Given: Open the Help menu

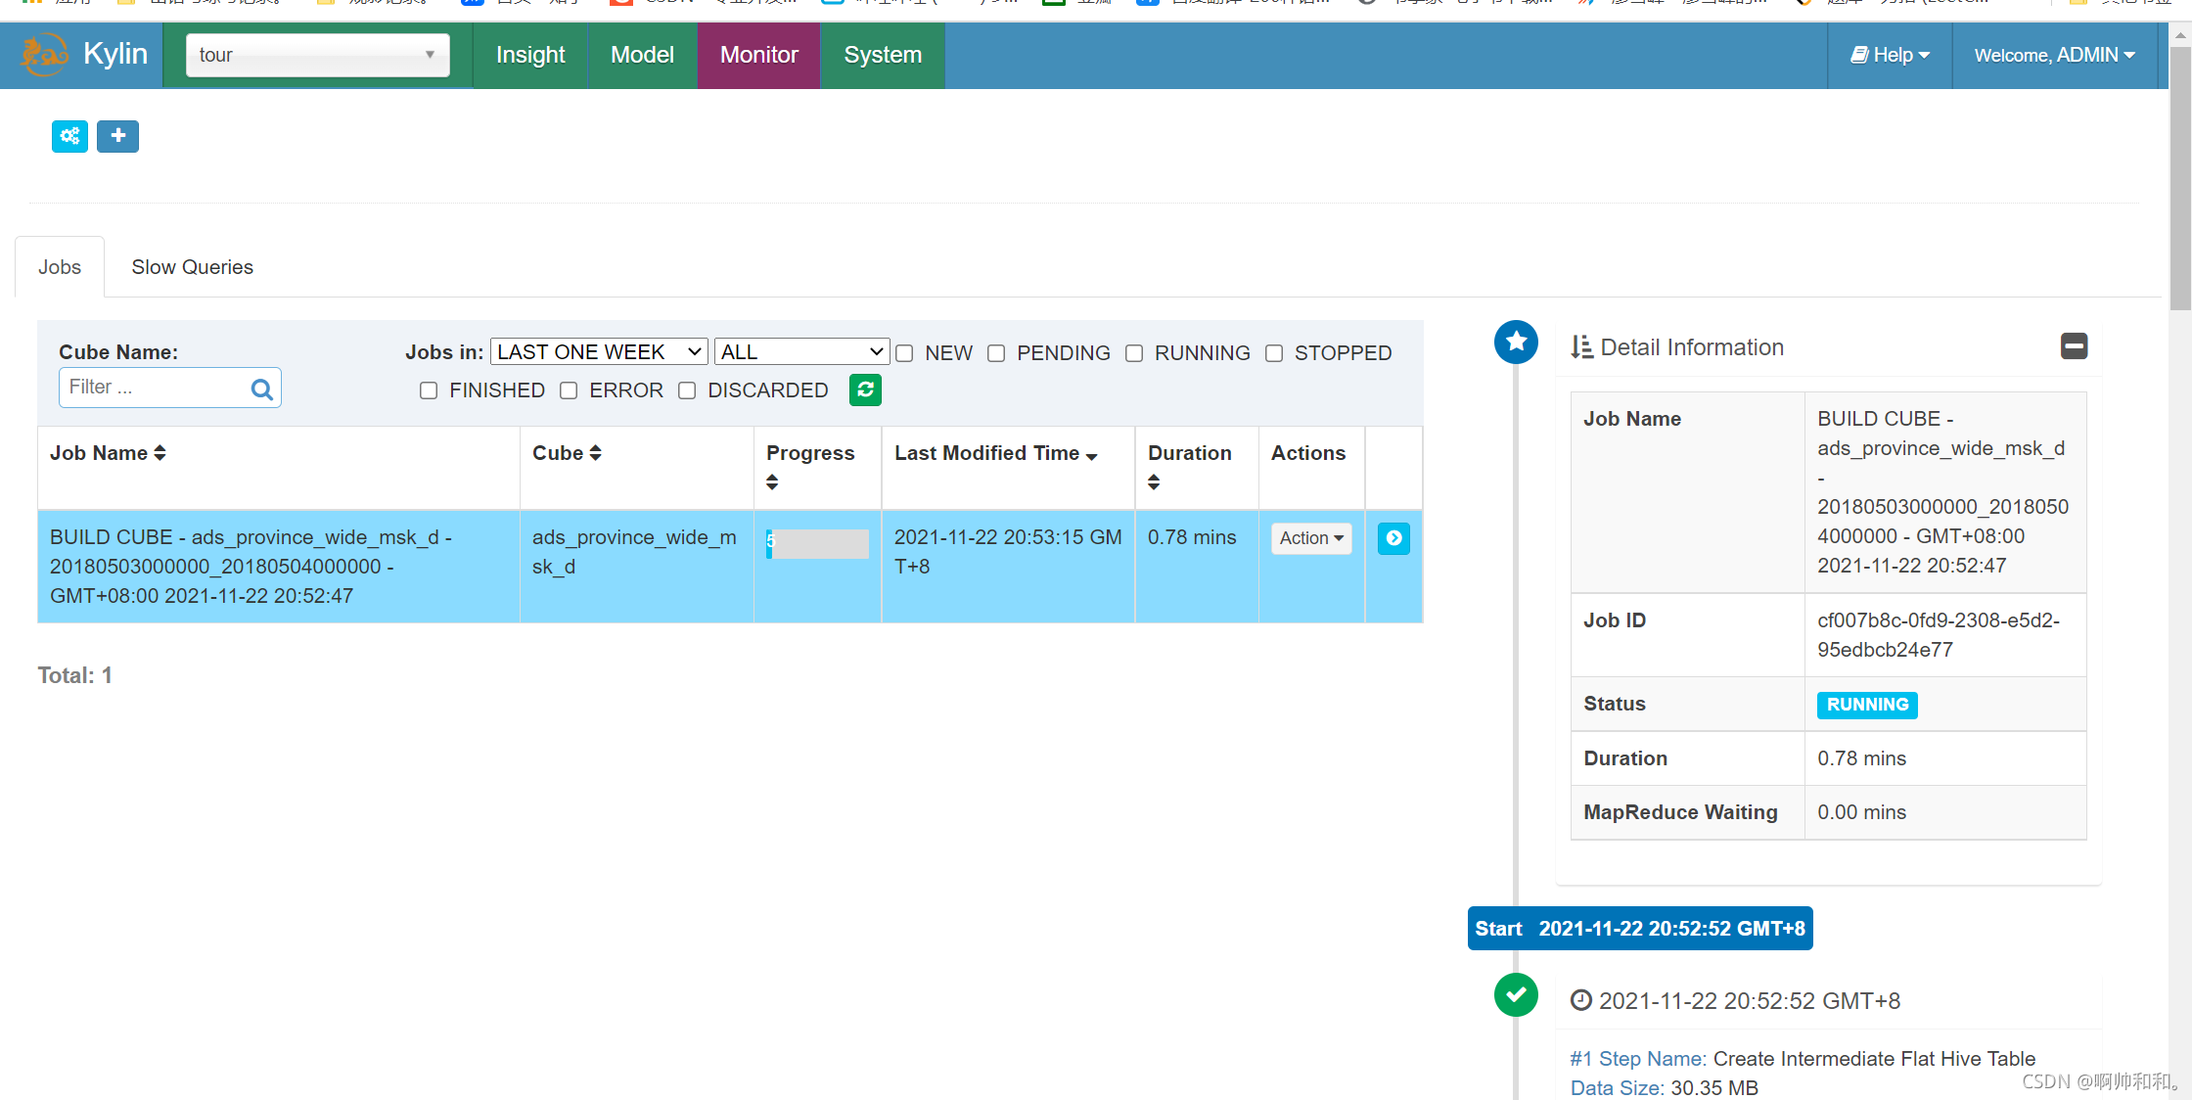Looking at the screenshot, I should 1890,55.
